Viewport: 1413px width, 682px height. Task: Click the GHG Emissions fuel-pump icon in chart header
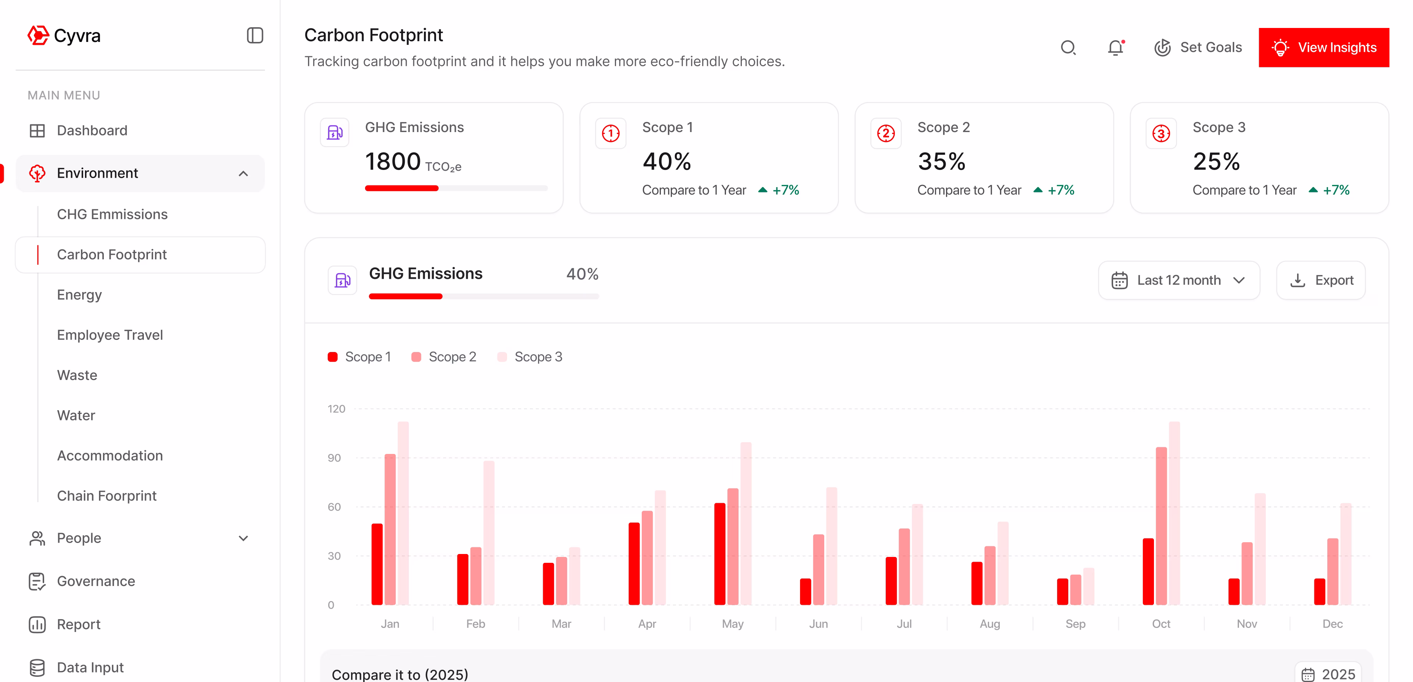tap(342, 280)
